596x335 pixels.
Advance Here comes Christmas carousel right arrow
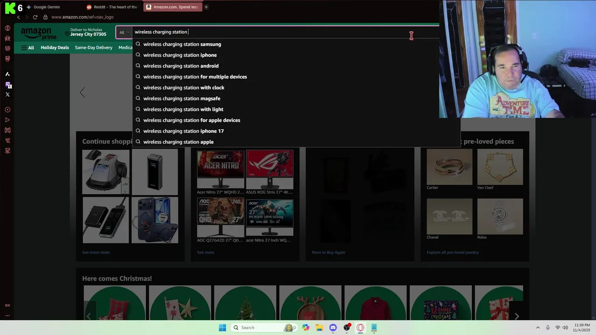click(517, 316)
